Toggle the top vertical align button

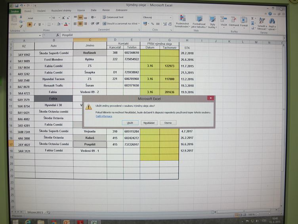[x=75, y=17]
